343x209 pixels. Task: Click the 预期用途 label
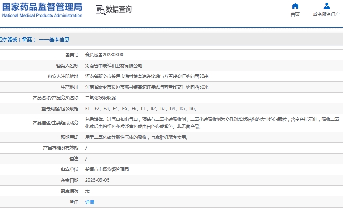[69, 137]
